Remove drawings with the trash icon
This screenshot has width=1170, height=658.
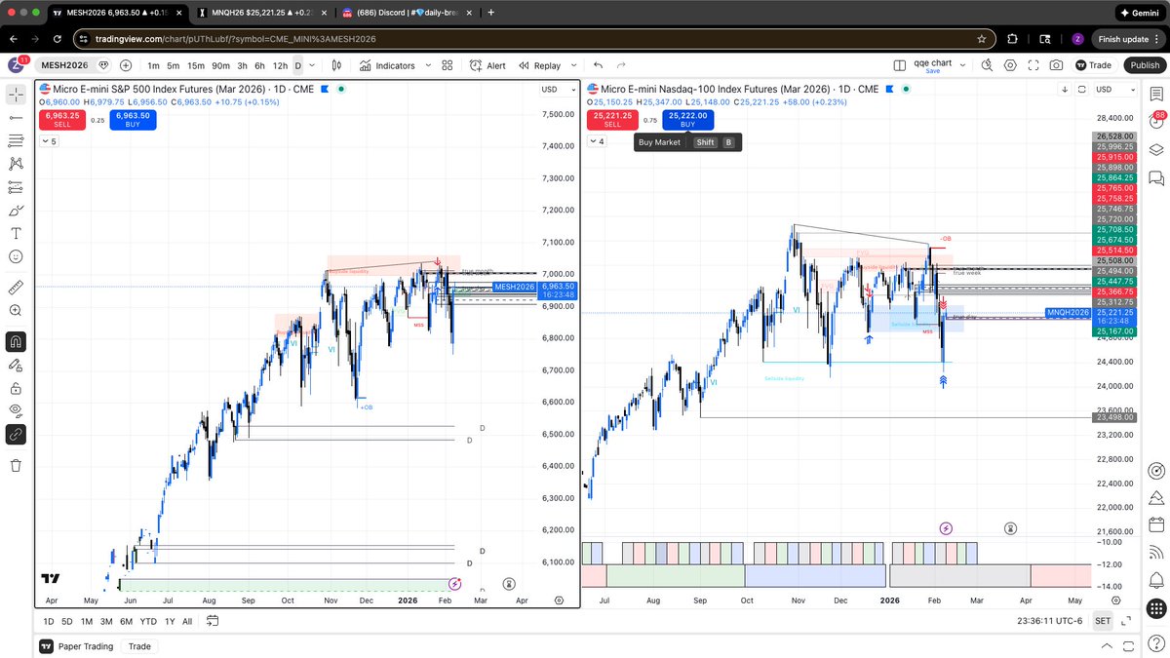16,465
